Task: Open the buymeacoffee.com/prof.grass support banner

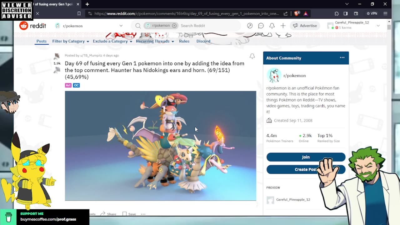Action: coord(45,217)
